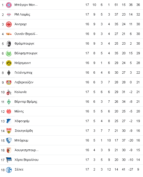Open the Χόφενχαϊμ team entry
The height and width of the screenshot is (177, 143).
click(22, 121)
